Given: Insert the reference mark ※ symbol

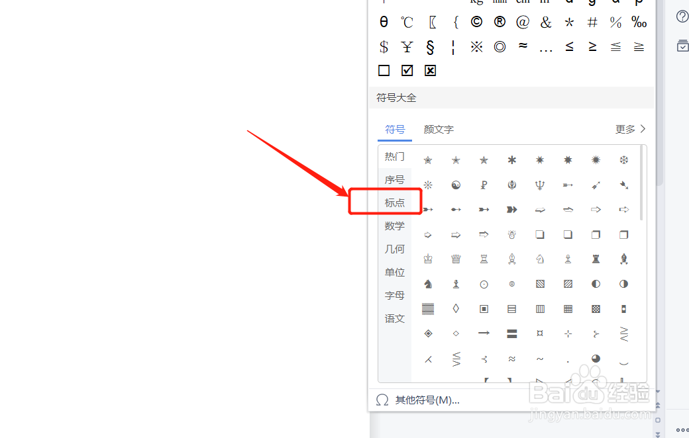Looking at the screenshot, I should [x=476, y=46].
